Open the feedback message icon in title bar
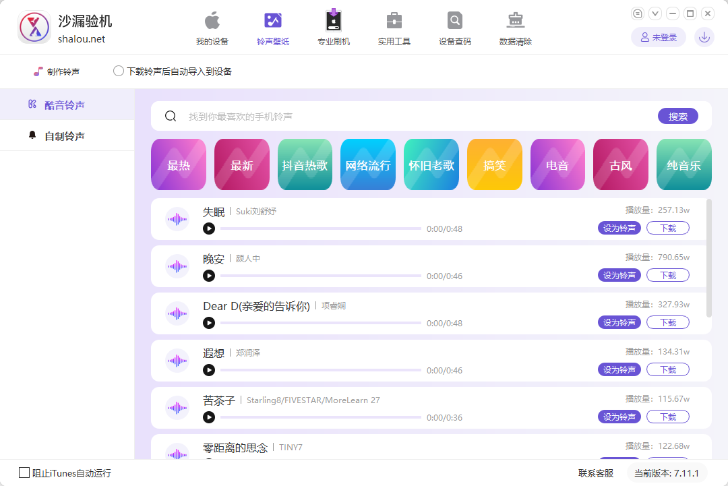This screenshot has width=728, height=486. 638,13
